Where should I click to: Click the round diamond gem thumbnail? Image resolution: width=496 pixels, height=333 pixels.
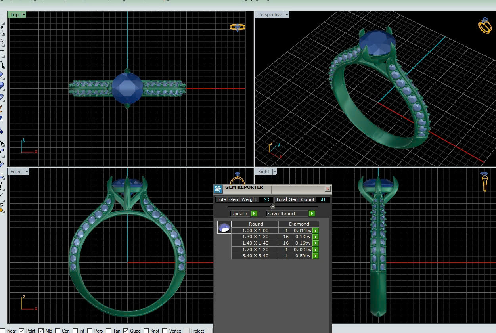coord(224,228)
